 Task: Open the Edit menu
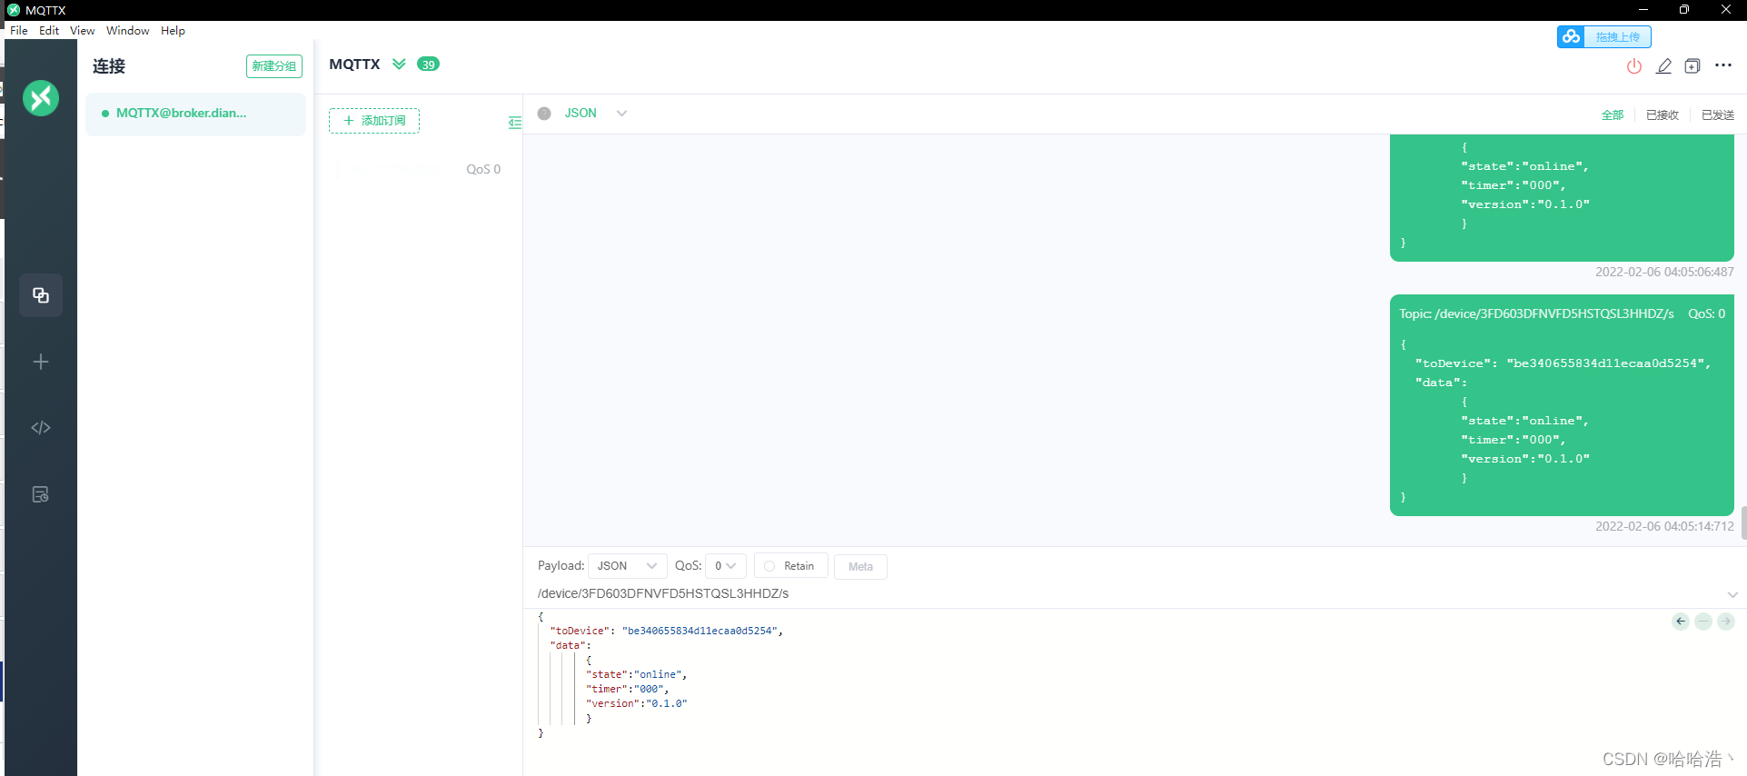[x=49, y=30]
